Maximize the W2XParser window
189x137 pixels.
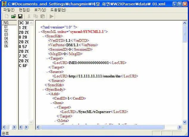[180, 4]
